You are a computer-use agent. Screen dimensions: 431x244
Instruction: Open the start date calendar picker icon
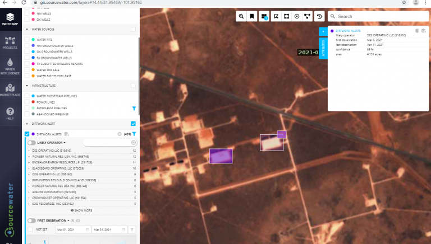pos(87,230)
